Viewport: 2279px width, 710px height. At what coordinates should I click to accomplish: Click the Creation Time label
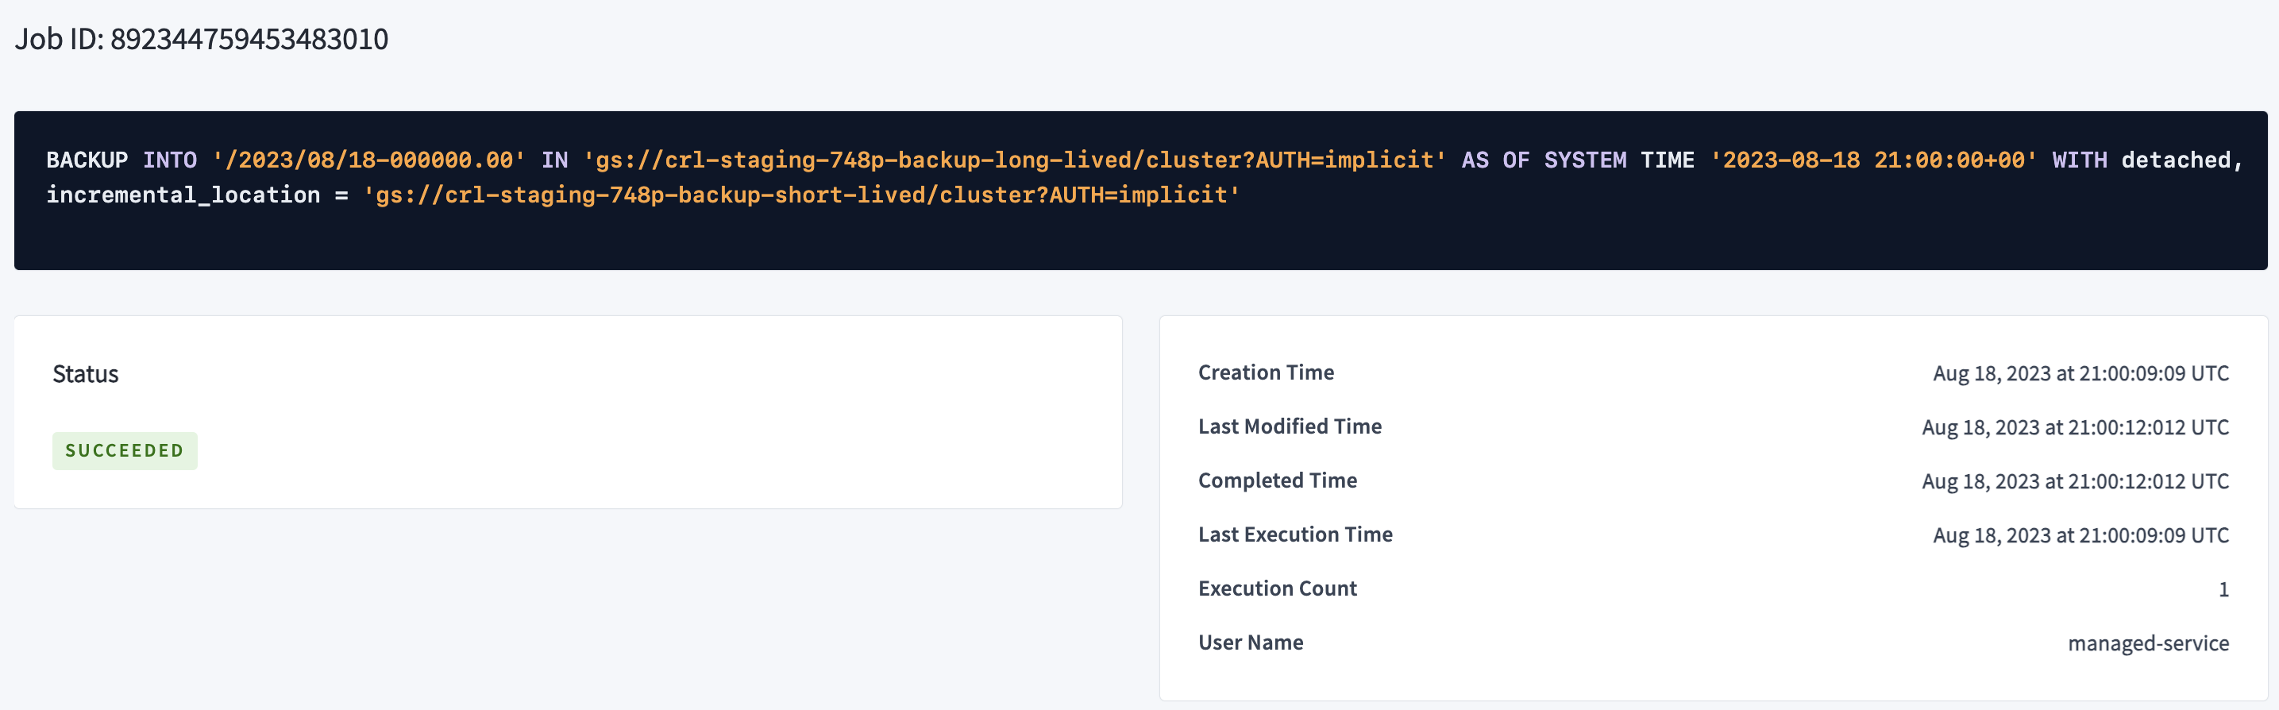pos(1265,372)
